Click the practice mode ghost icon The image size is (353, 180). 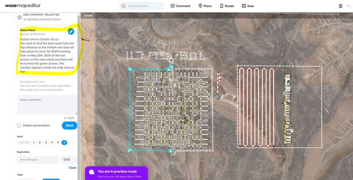pos(92,172)
